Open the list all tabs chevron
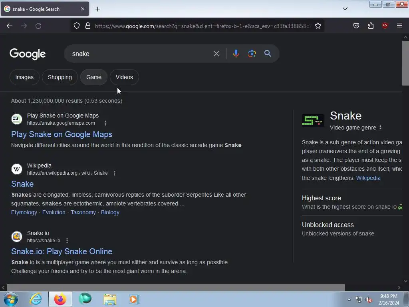This screenshot has height=307, width=409. coord(345,9)
